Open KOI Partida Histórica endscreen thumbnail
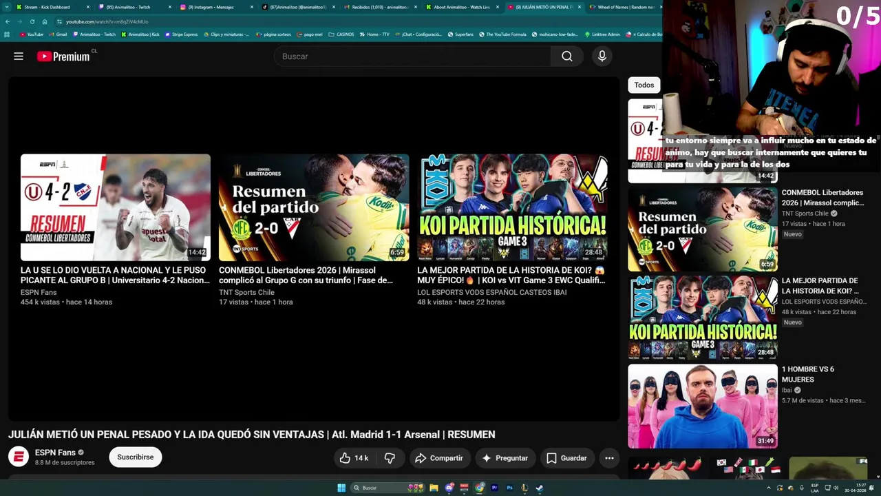This screenshot has width=881, height=496. coord(512,207)
